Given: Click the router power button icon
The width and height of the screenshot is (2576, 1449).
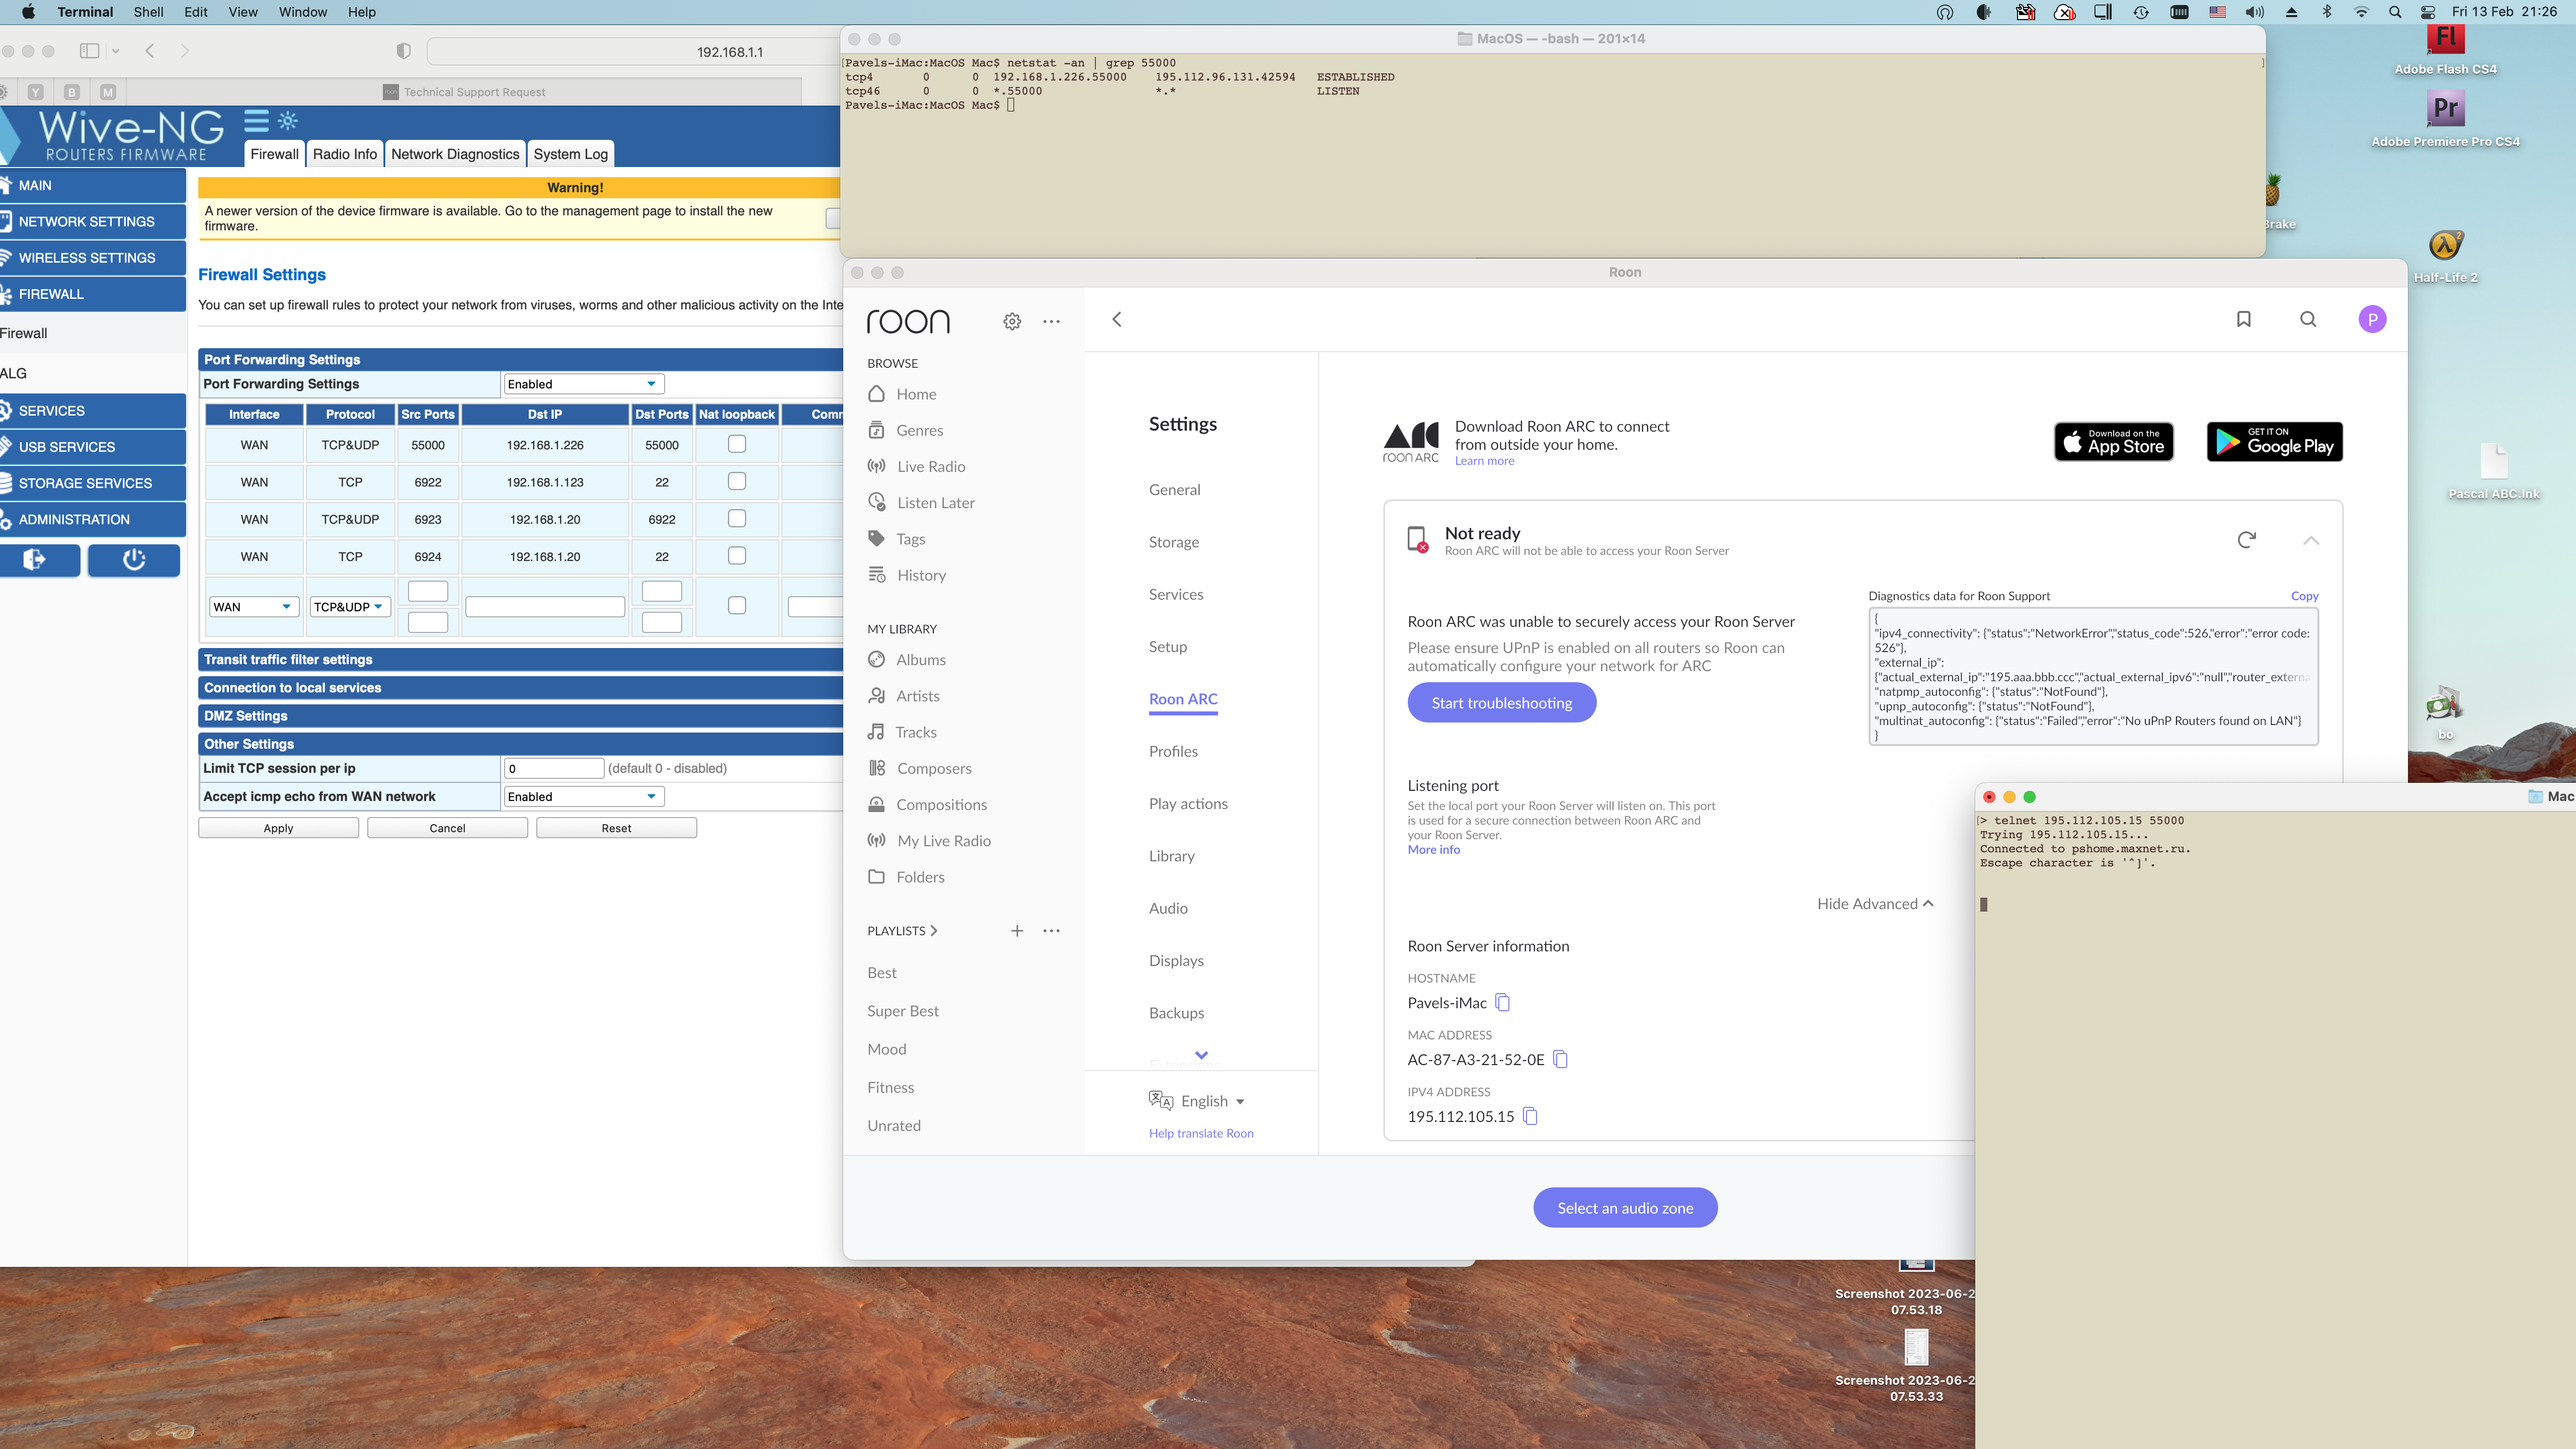Looking at the screenshot, I should point(134,560).
